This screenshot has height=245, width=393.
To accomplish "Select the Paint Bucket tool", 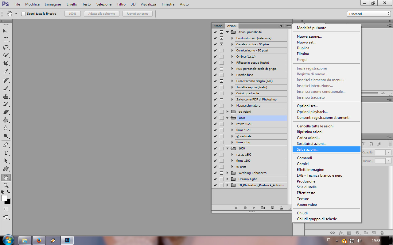I will coord(6,120).
